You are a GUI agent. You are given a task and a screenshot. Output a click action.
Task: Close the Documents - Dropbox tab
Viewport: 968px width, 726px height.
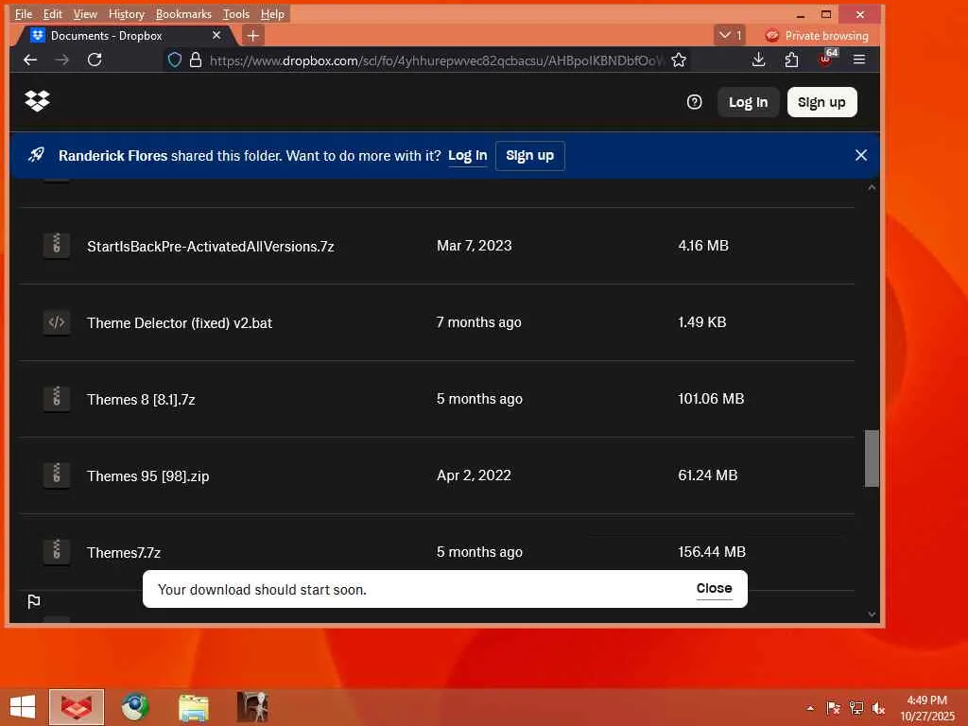point(216,35)
